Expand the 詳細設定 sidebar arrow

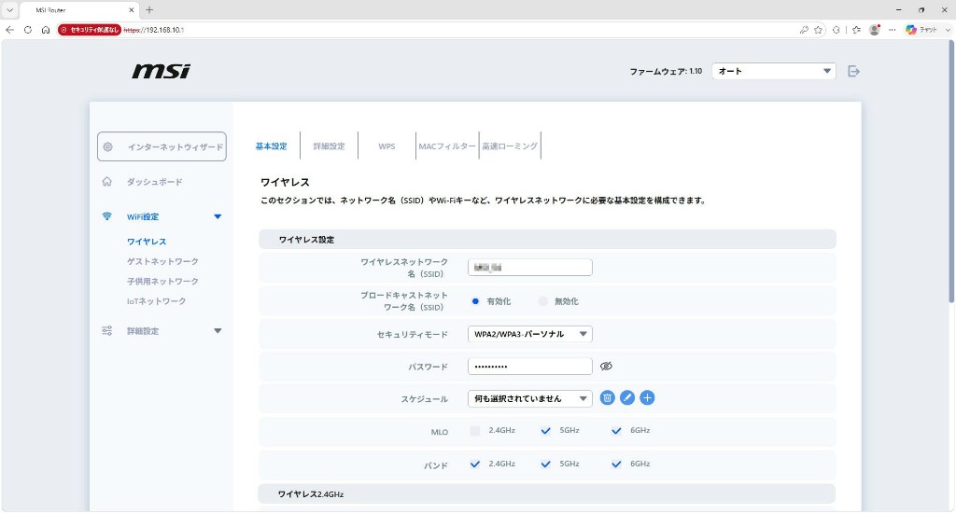click(x=218, y=331)
